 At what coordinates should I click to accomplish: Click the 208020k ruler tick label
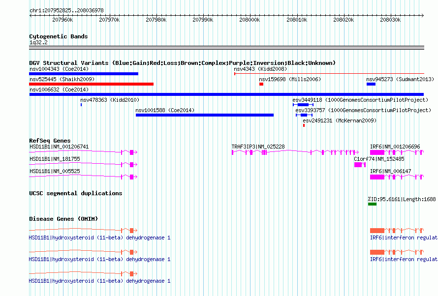coord(344,20)
